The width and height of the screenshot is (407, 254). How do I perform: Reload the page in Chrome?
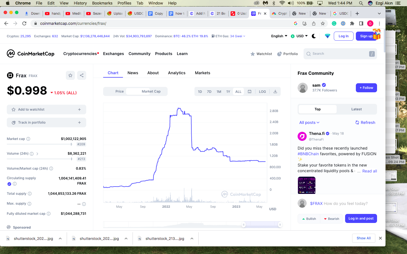(x=24, y=23)
